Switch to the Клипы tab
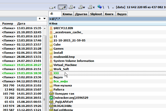Image resolution: width=166 pixels, height=111 pixels. tap(67, 14)
